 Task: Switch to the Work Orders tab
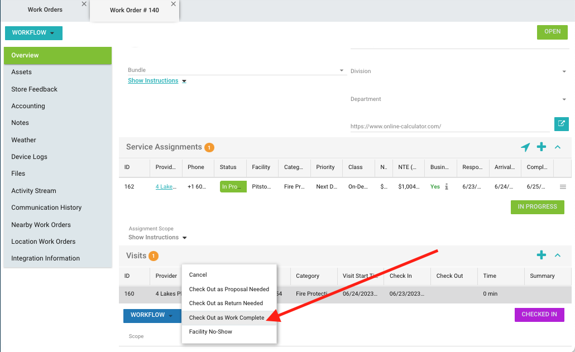(45, 9)
